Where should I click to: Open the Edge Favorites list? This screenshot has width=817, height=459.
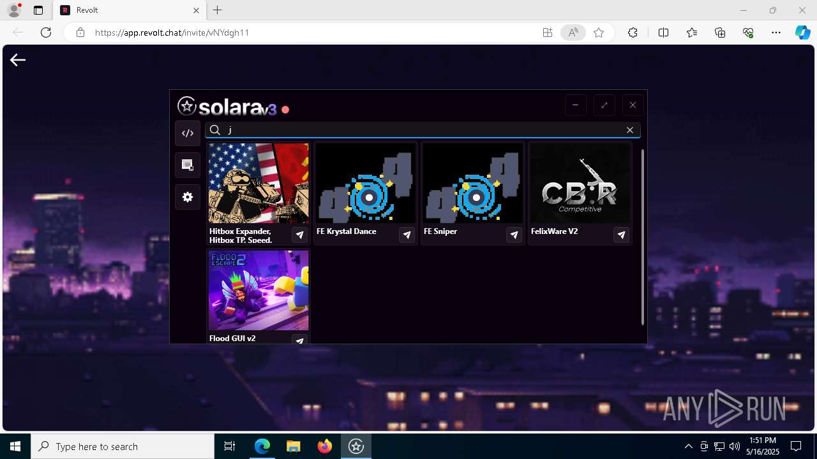(692, 33)
